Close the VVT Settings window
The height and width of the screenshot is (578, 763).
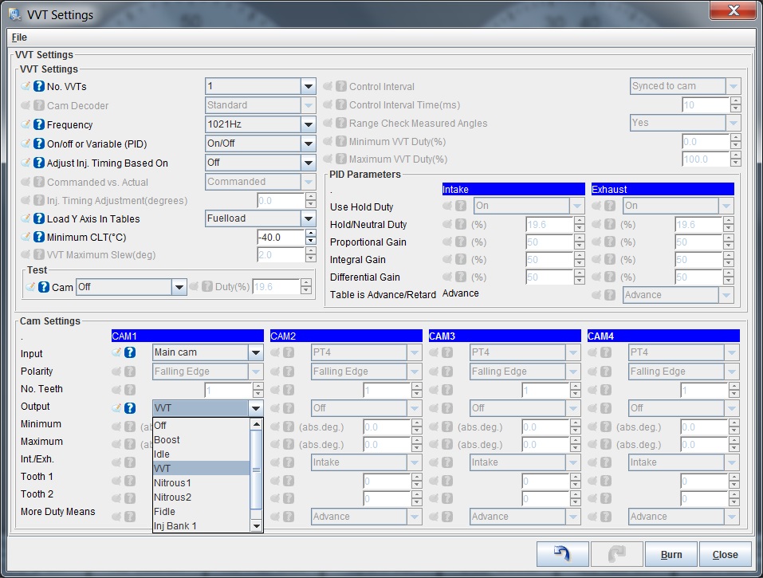pos(734,10)
